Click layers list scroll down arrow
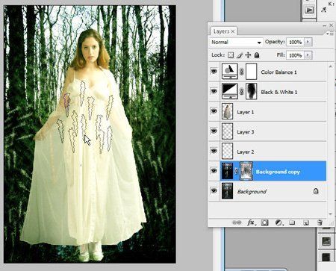 (330, 214)
